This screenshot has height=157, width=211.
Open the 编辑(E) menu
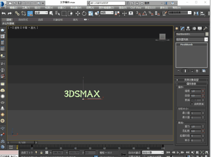click(14, 8)
